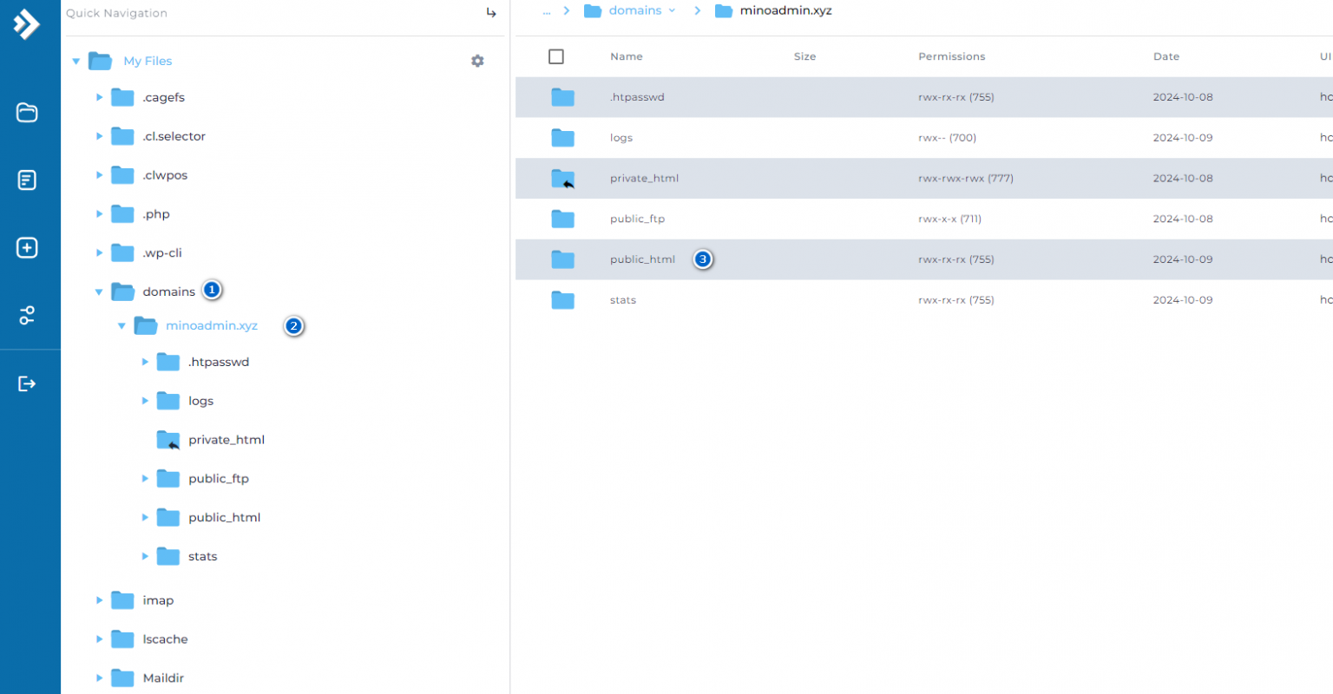Click the private_html symlink folder icon in tree

[x=168, y=440]
